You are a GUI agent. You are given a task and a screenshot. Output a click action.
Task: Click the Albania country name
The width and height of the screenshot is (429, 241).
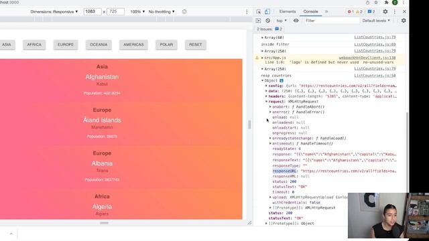tap(102, 163)
